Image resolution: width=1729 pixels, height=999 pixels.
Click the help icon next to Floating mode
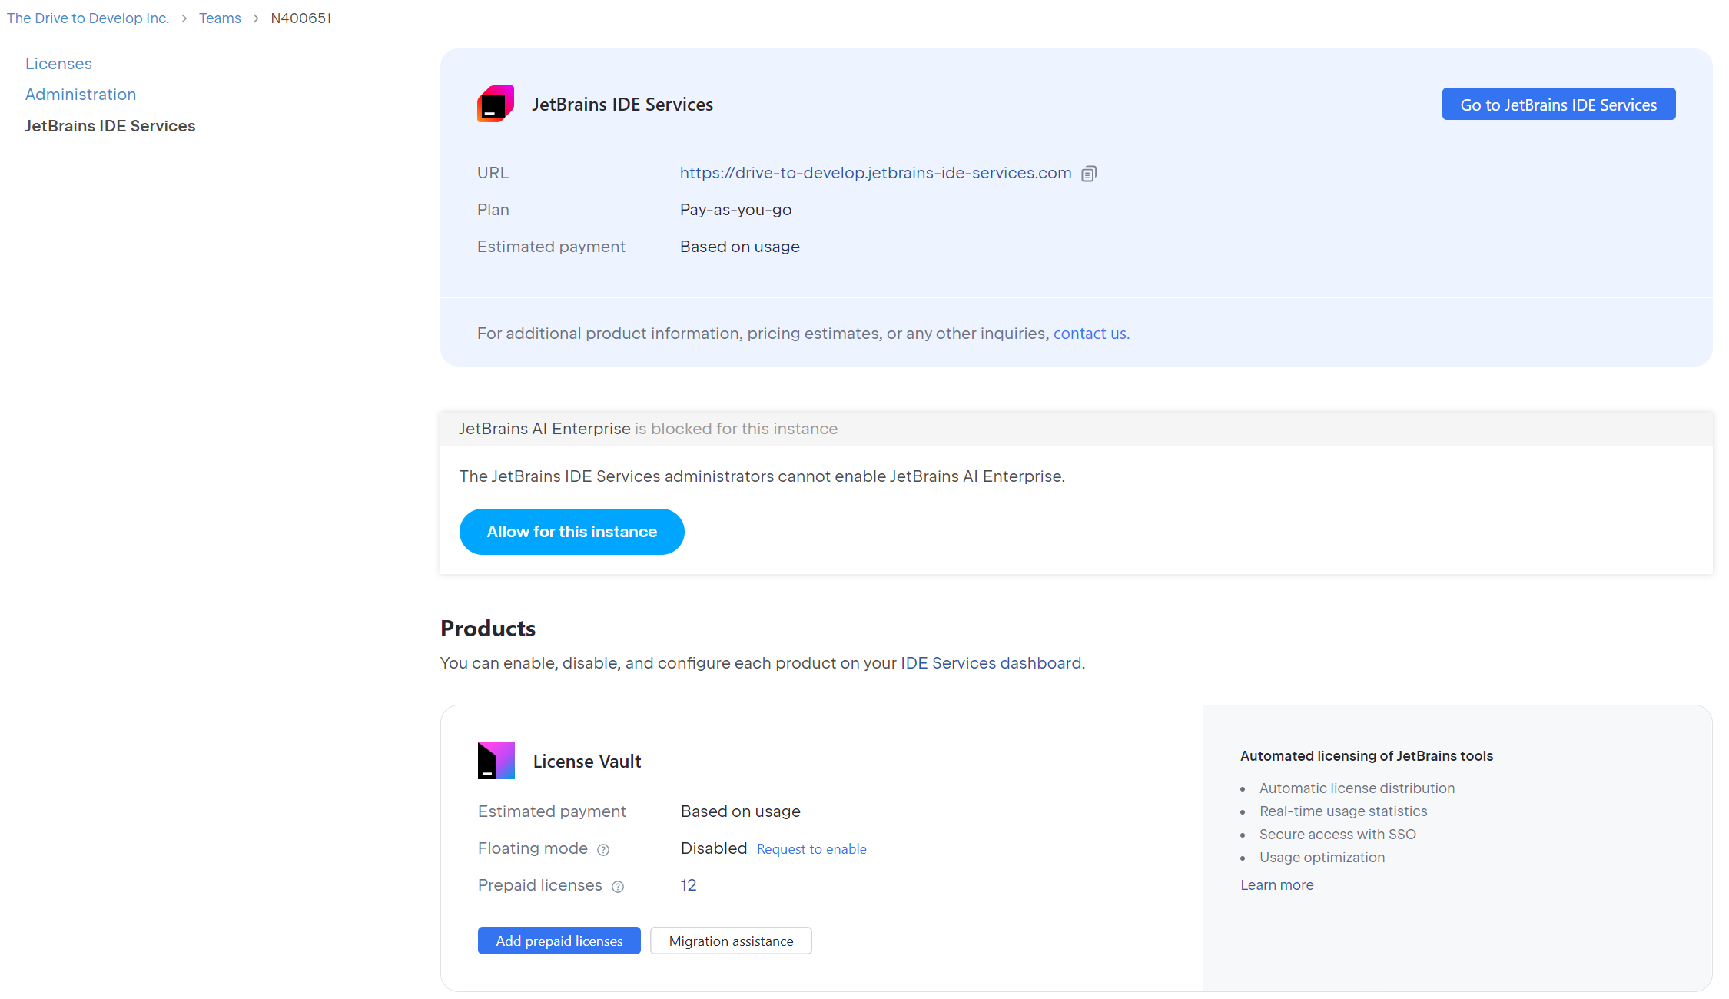pyautogui.click(x=604, y=849)
